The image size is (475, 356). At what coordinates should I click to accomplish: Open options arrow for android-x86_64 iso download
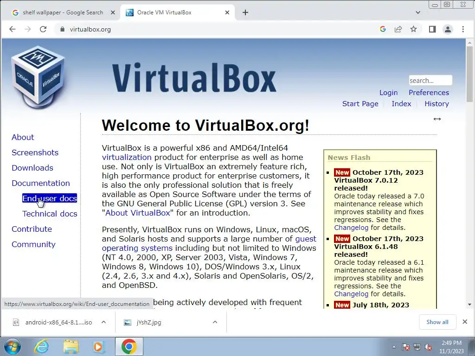[x=103, y=322]
